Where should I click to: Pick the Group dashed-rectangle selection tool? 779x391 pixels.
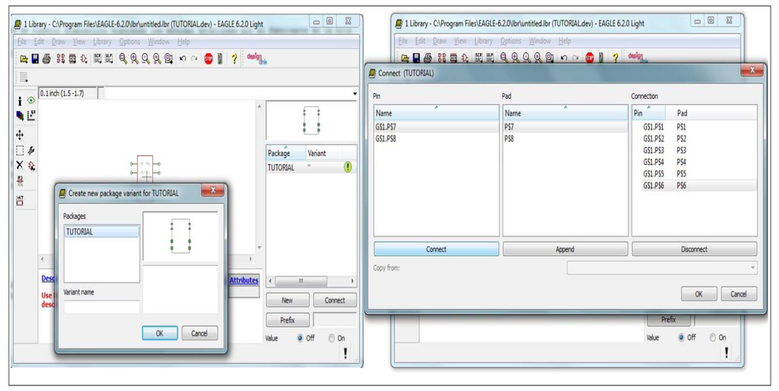point(20,150)
